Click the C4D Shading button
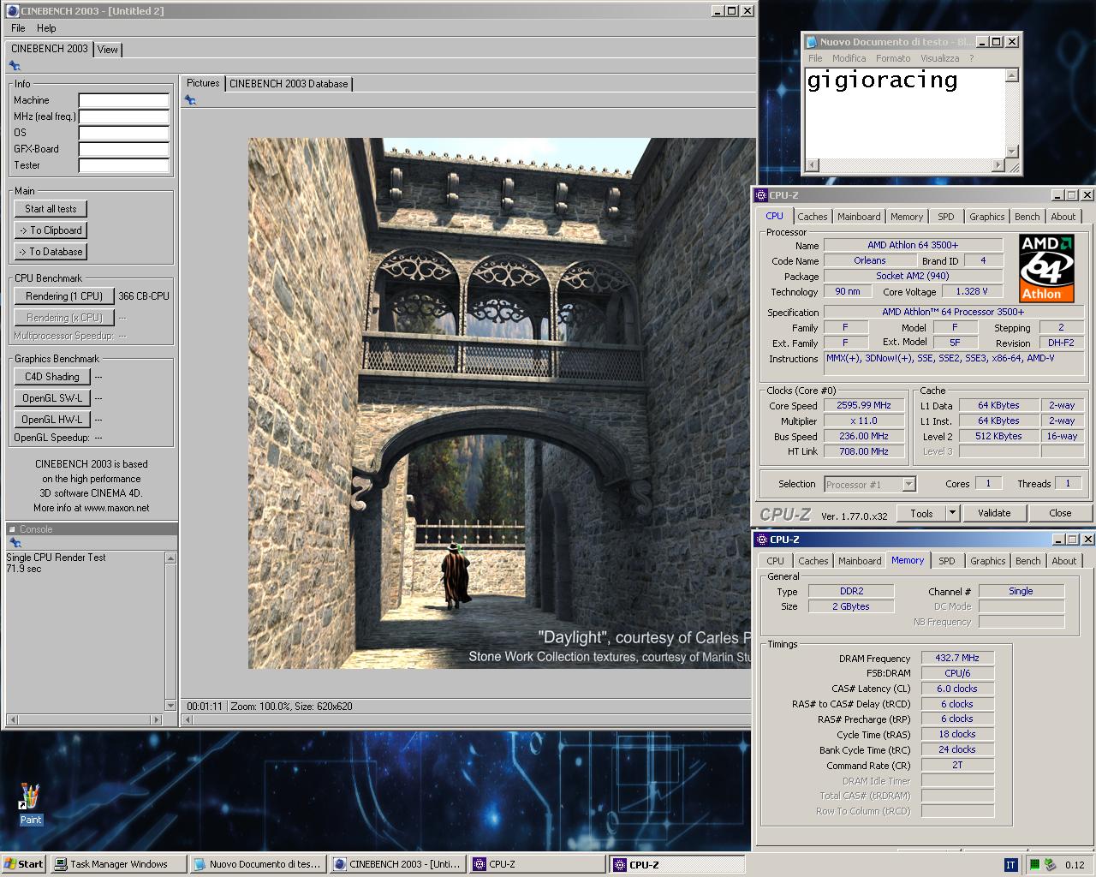 [x=51, y=377]
